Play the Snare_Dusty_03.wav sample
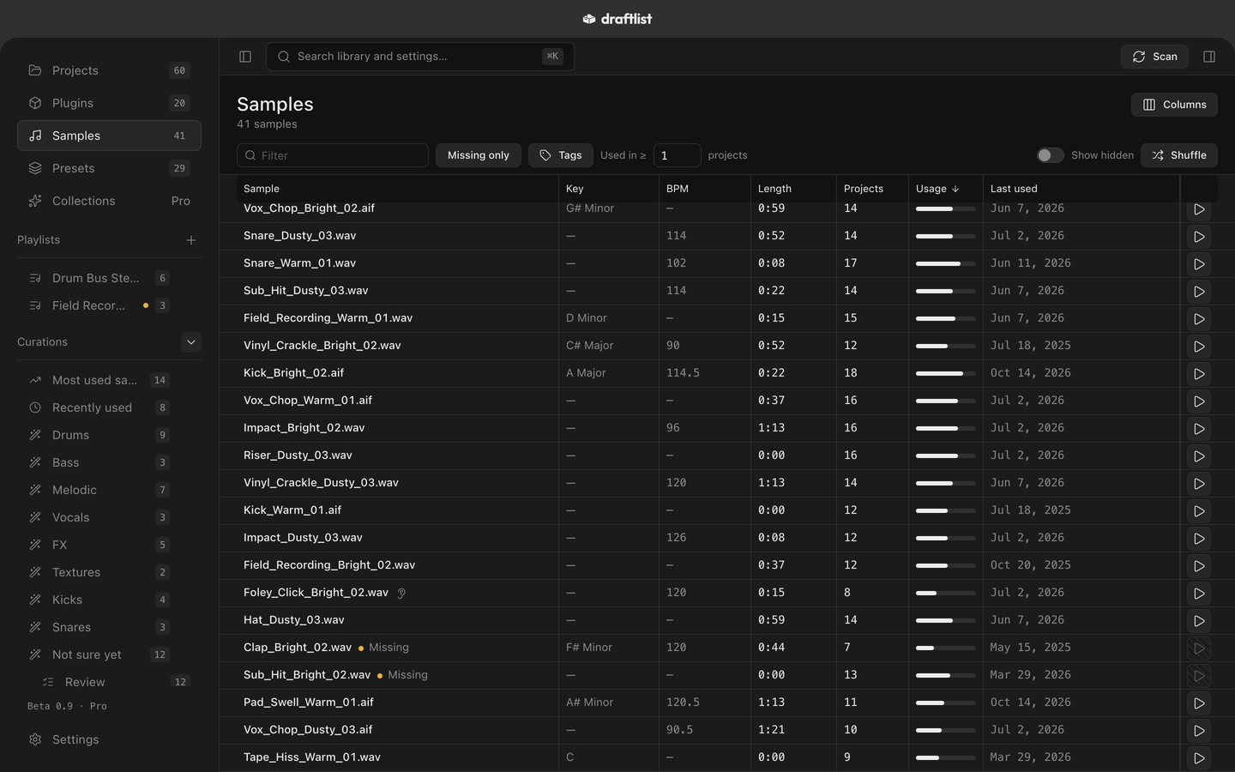This screenshot has height=772, width=1235. (x=1199, y=237)
